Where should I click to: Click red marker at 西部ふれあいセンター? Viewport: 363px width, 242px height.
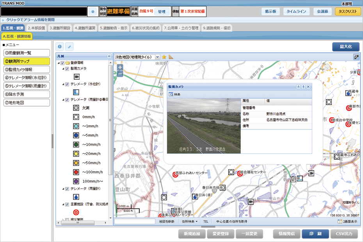[176, 174]
